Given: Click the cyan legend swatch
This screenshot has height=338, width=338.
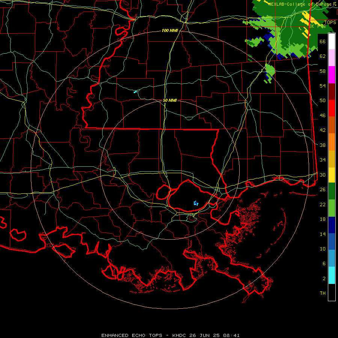Looking at the screenshot, I should click(332, 275).
